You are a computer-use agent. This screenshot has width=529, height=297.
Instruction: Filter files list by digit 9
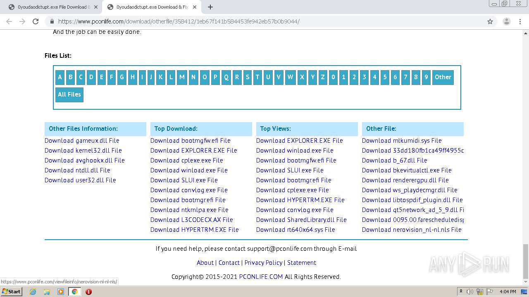426,77
